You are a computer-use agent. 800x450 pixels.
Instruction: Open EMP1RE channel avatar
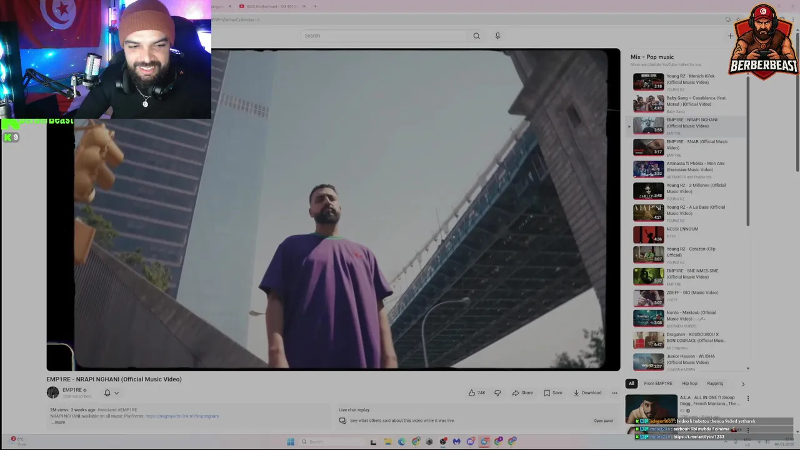(x=52, y=392)
